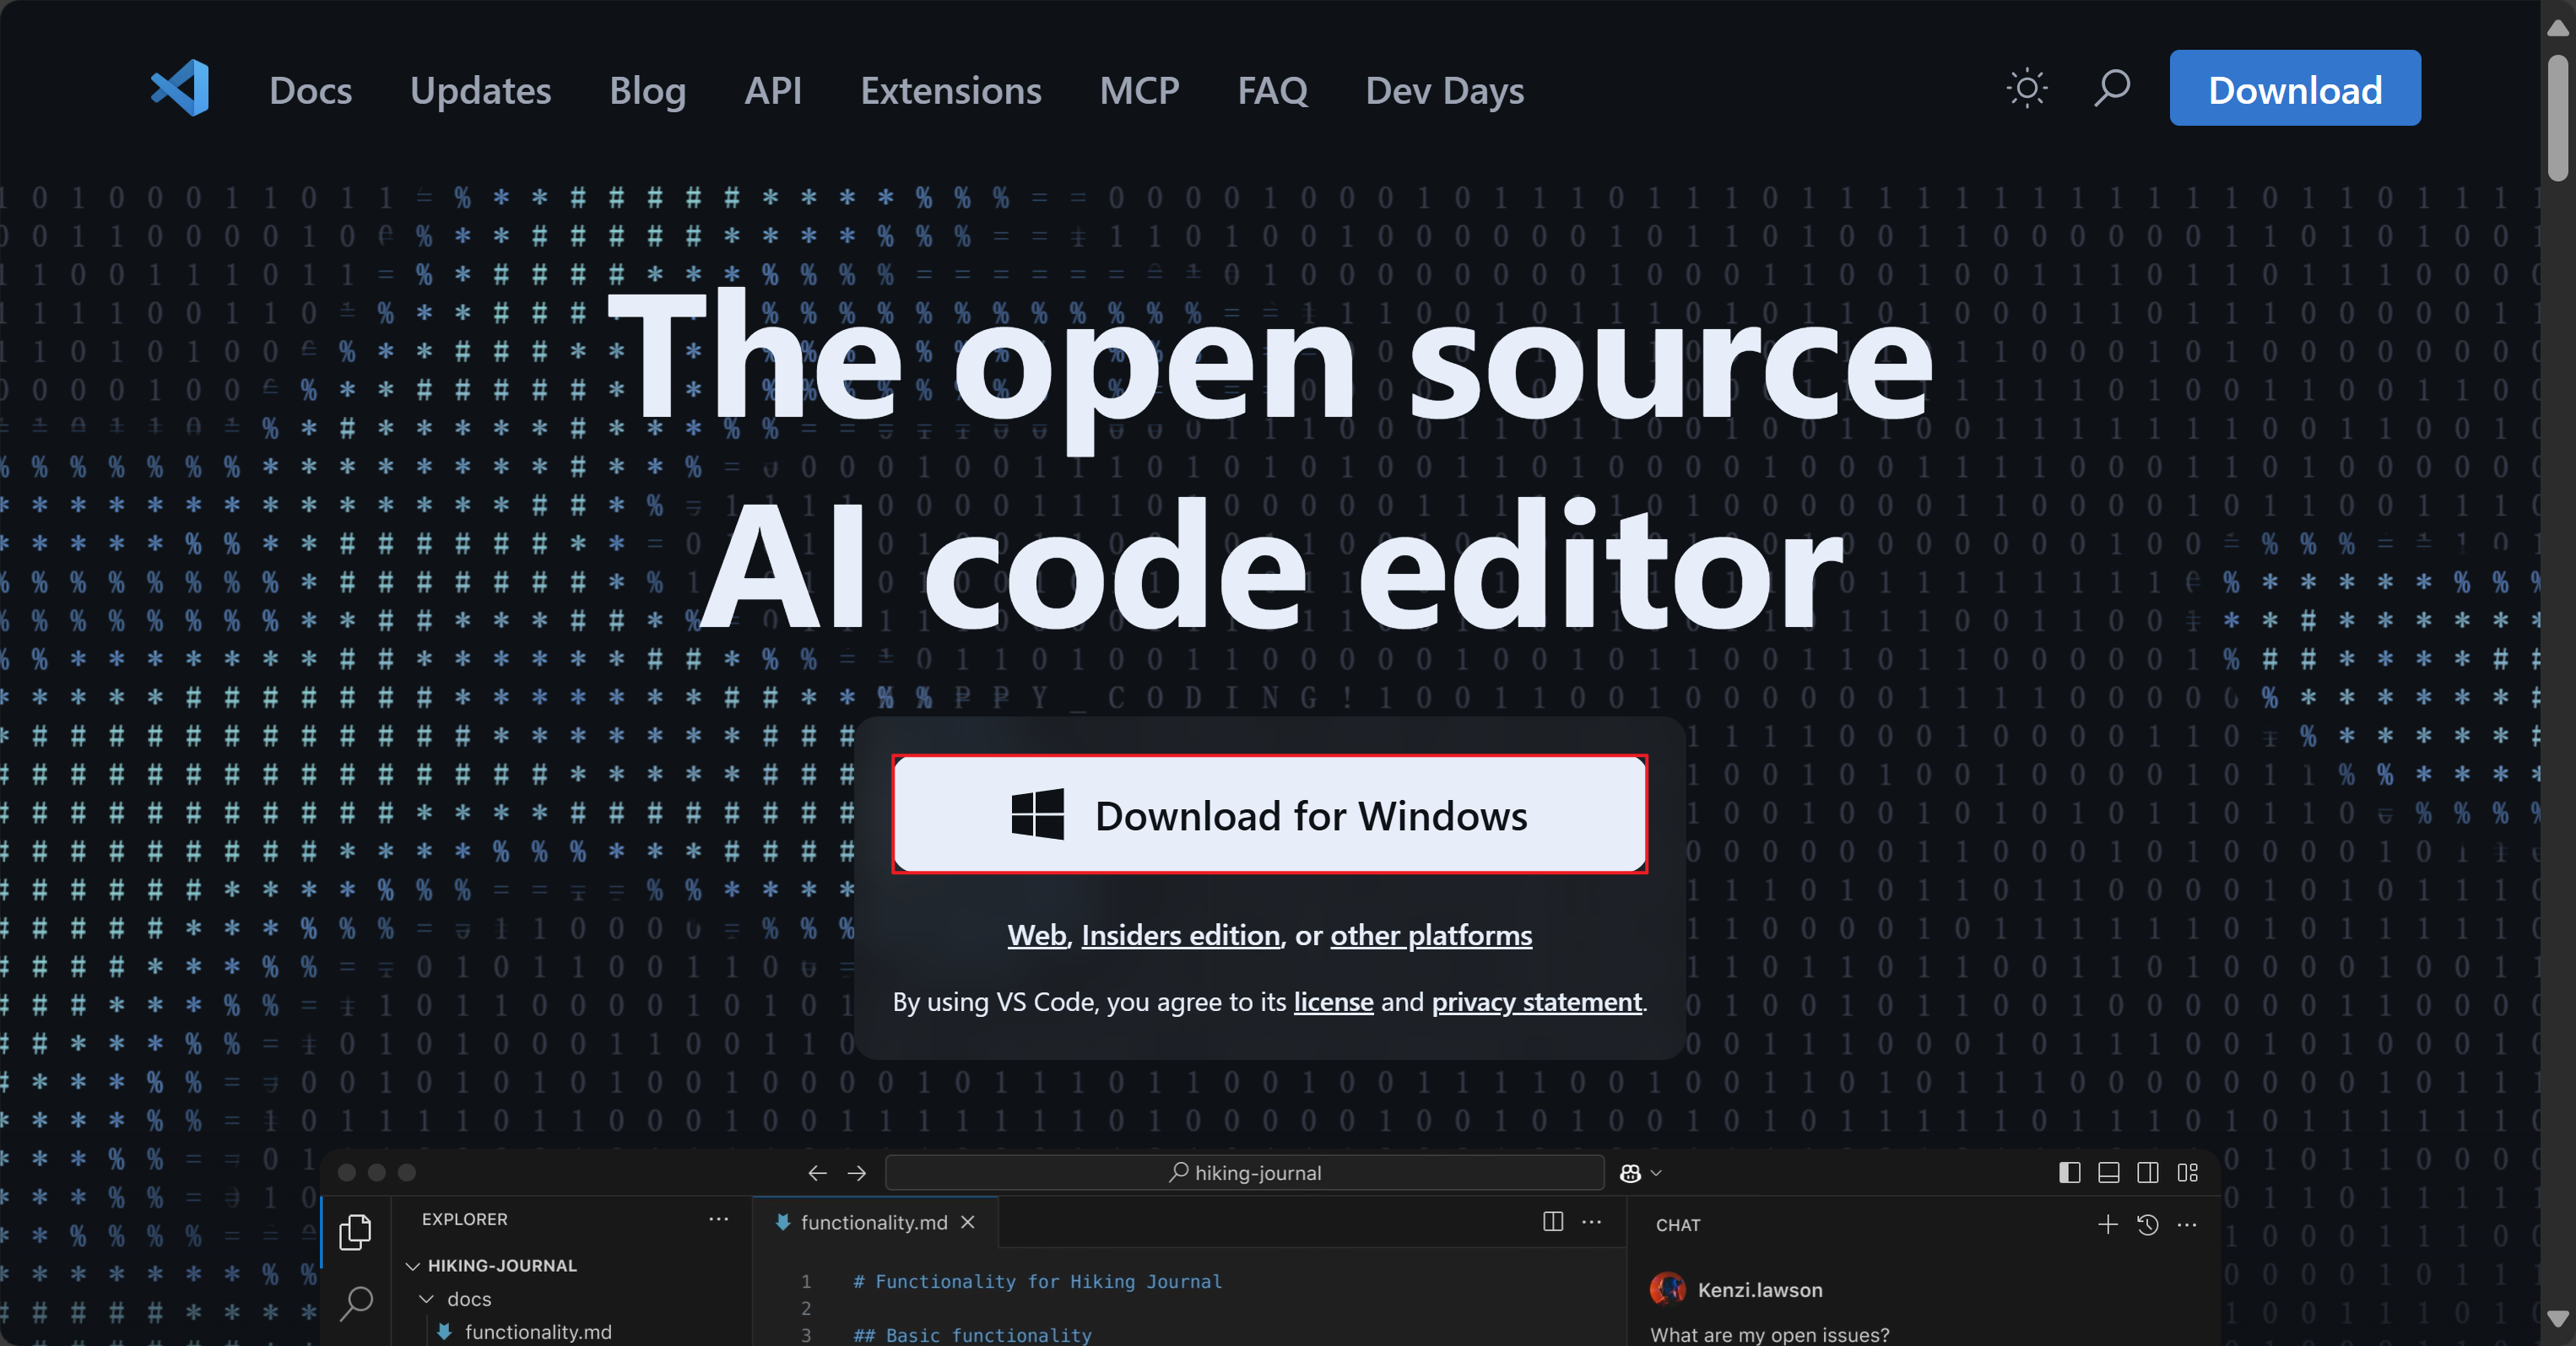The width and height of the screenshot is (2576, 1346).
Task: Click the VS Code logo in the header
Action: (180, 89)
